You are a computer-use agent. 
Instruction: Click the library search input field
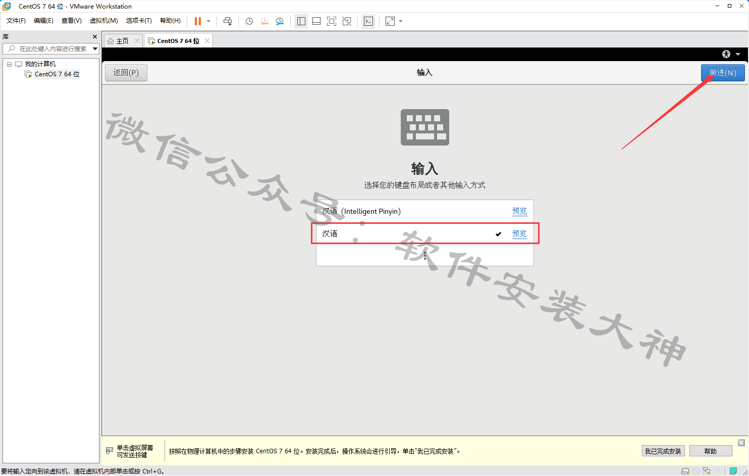click(x=48, y=49)
